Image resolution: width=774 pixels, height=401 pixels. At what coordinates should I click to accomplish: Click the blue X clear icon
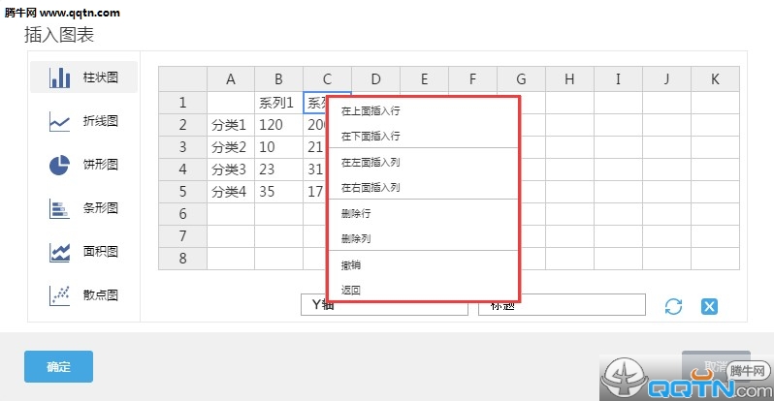tap(709, 306)
